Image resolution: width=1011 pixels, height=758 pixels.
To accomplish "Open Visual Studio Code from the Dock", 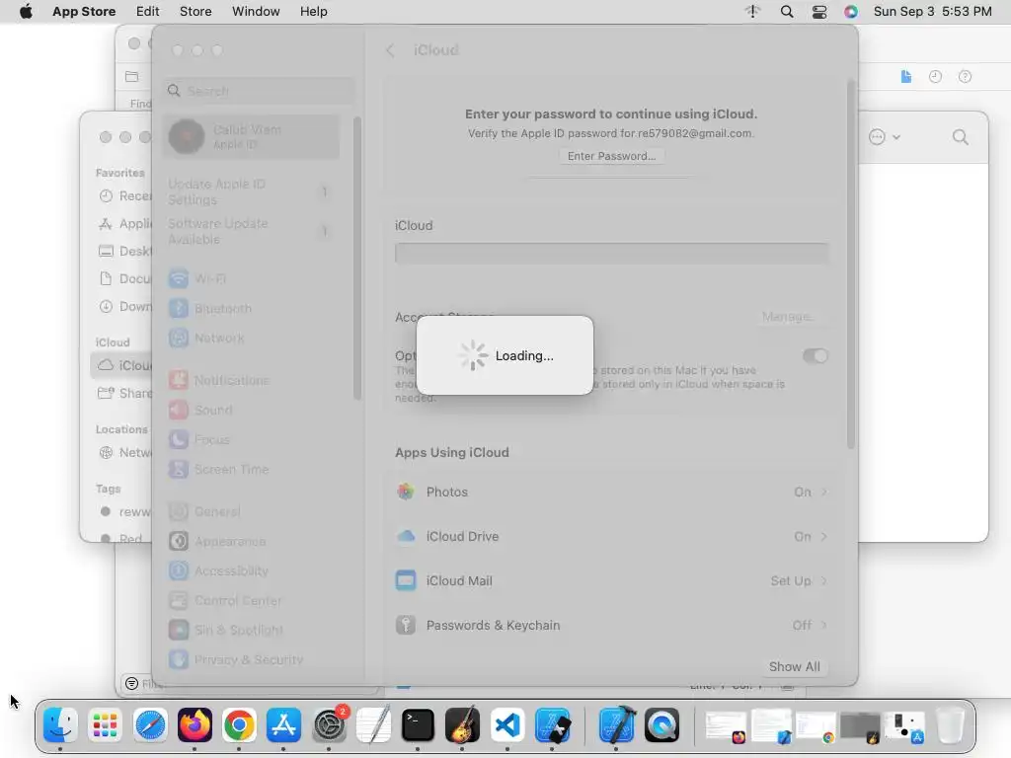I will click(507, 725).
